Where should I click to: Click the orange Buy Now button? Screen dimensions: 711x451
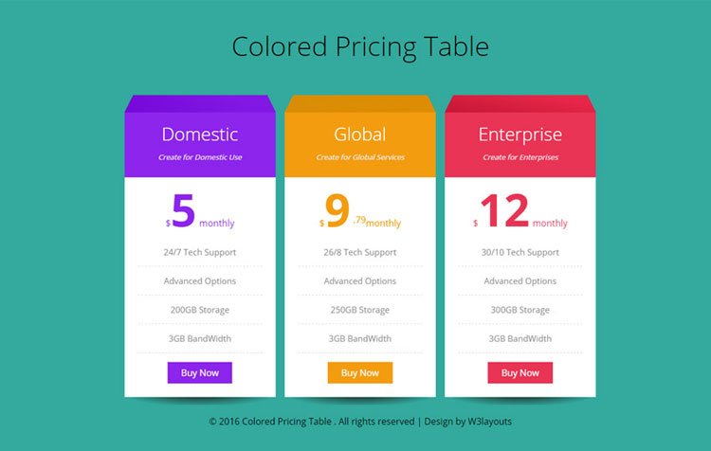pyautogui.click(x=360, y=372)
